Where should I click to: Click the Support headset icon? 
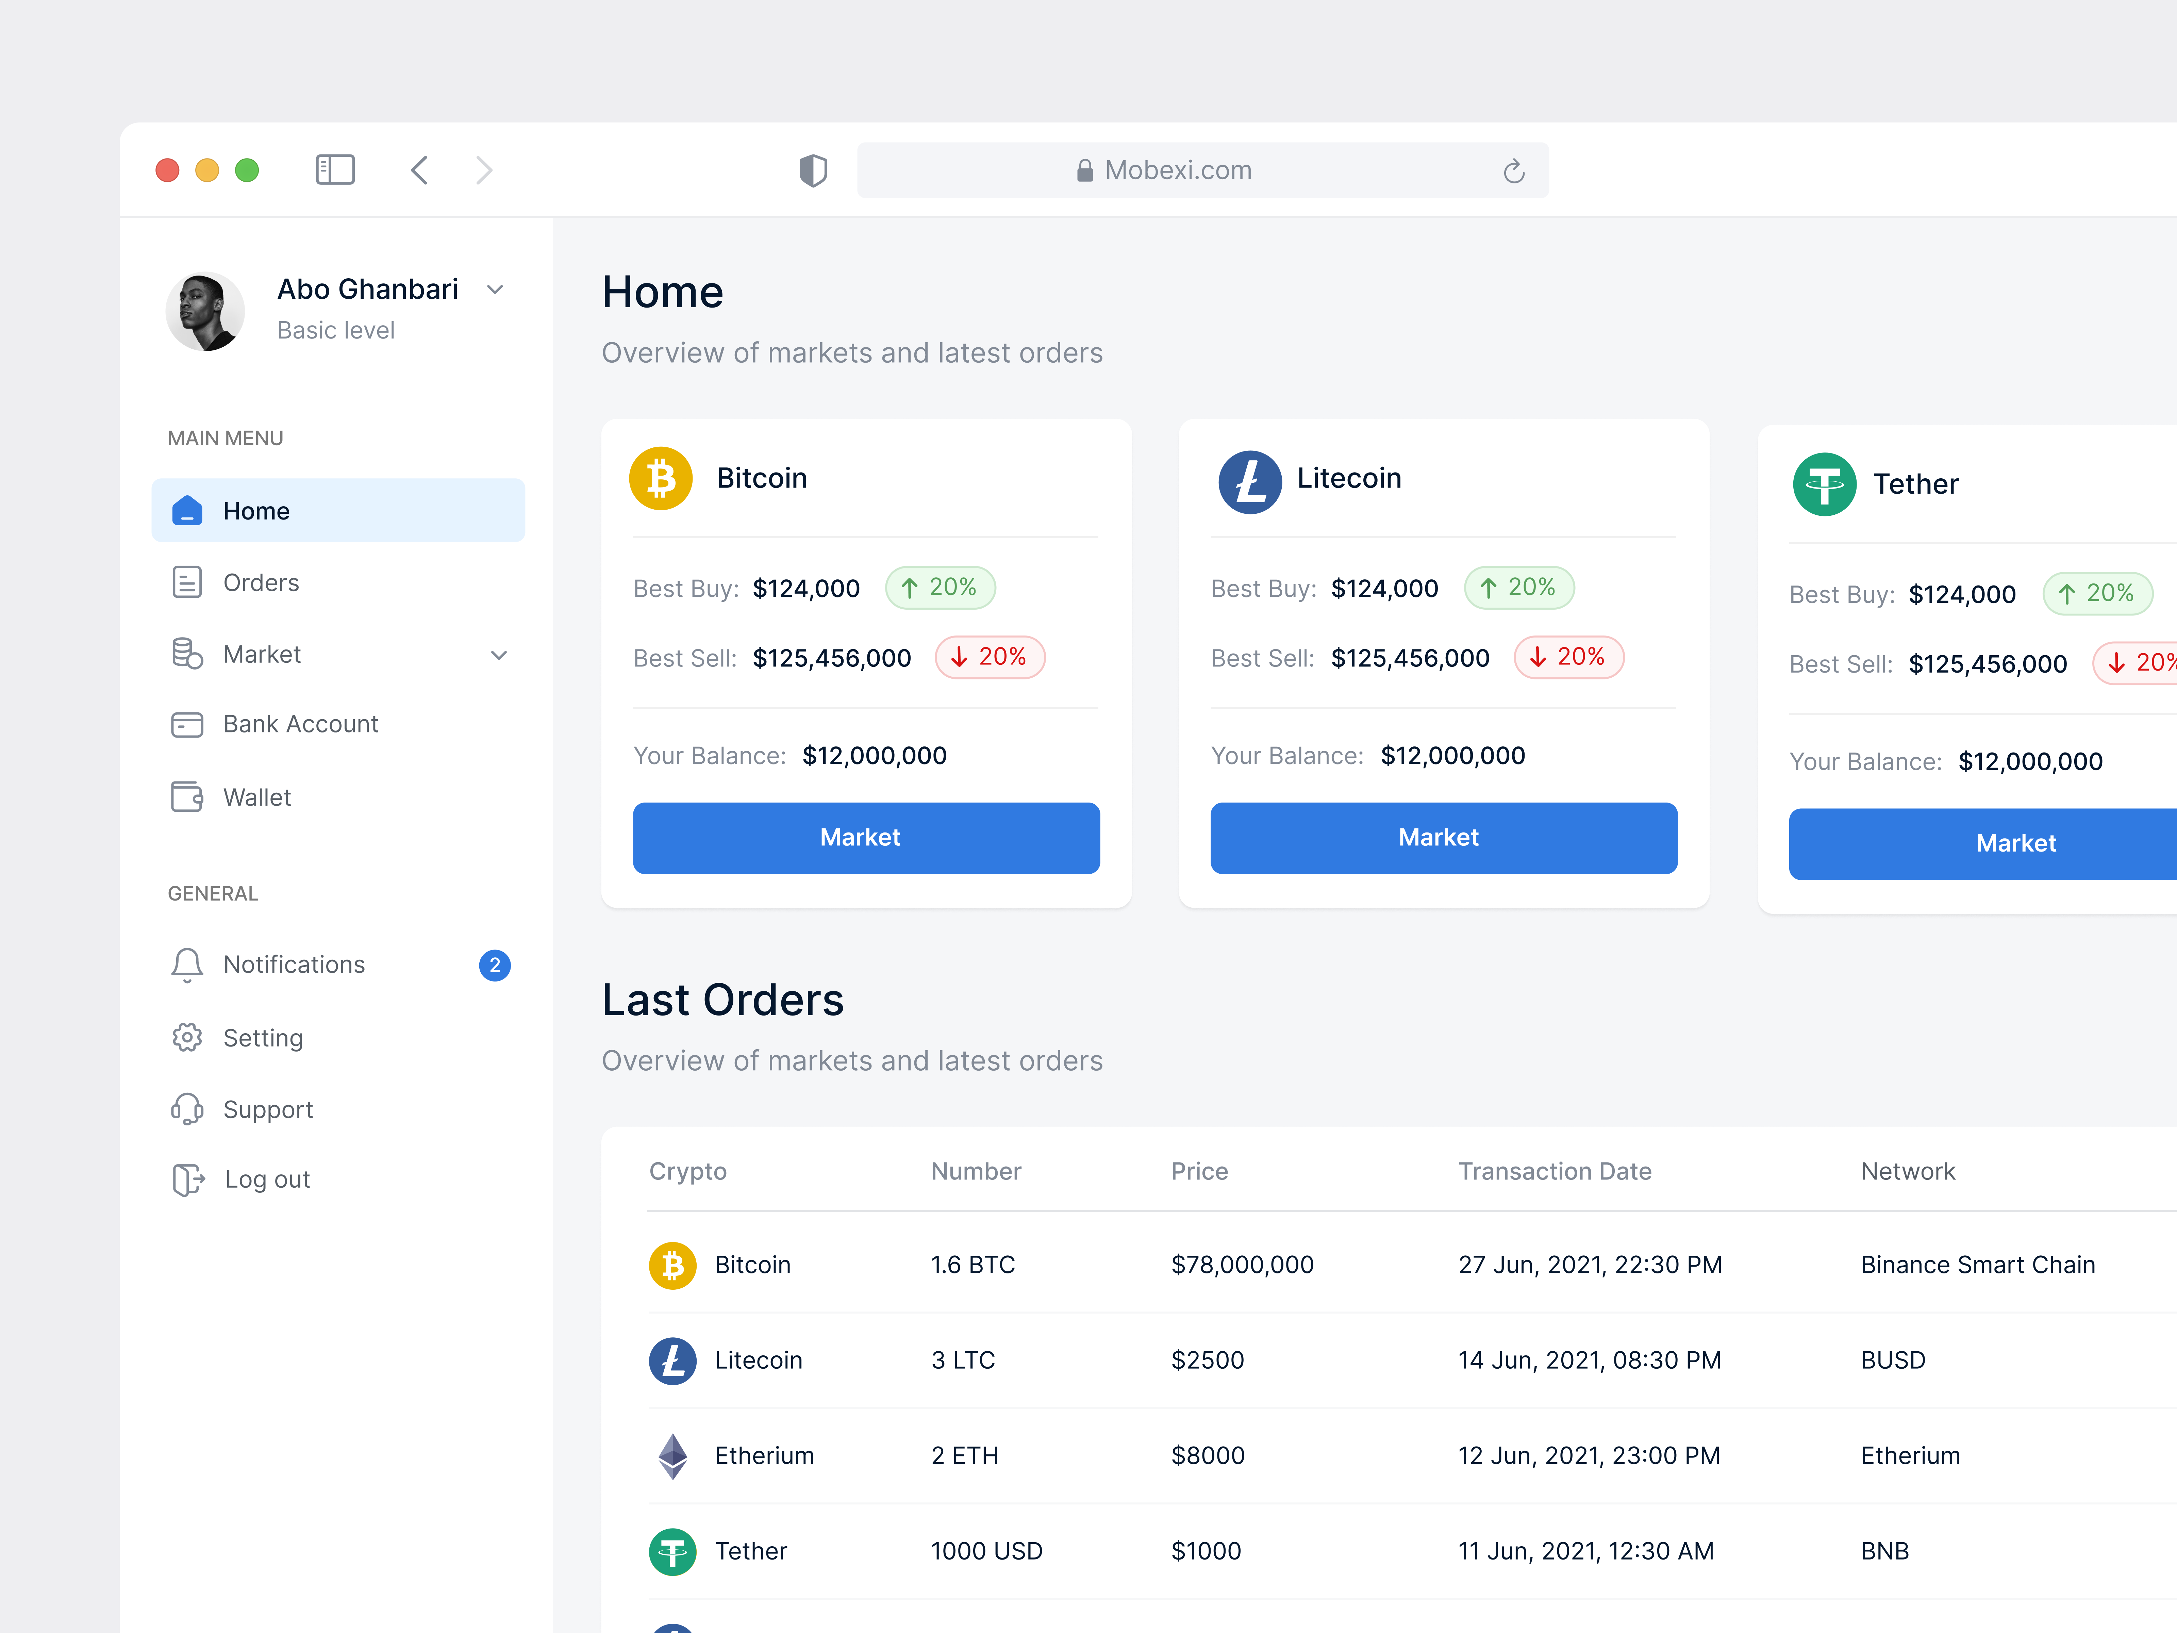pyautogui.click(x=187, y=1109)
